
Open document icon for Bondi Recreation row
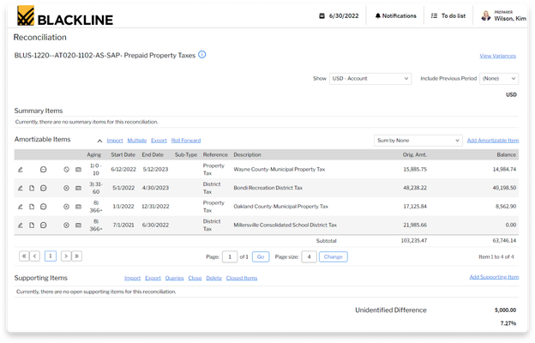point(32,187)
